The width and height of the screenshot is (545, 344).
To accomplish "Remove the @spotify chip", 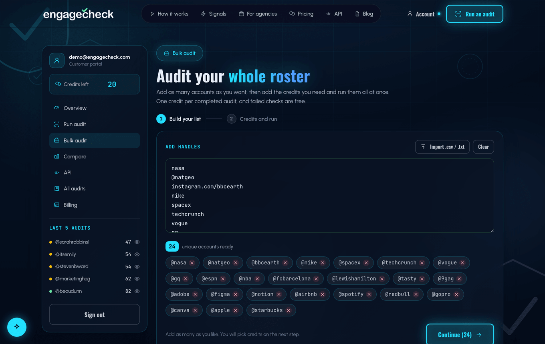I will 369,294.
